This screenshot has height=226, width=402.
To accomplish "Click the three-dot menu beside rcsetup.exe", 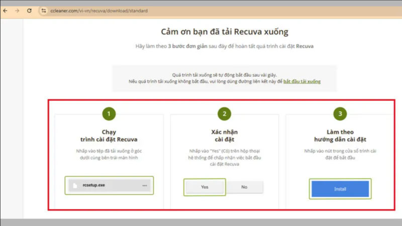I will click(x=145, y=185).
